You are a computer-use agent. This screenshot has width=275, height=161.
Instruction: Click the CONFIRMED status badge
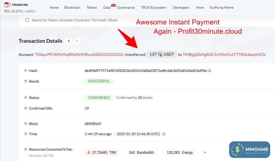coord(99,98)
